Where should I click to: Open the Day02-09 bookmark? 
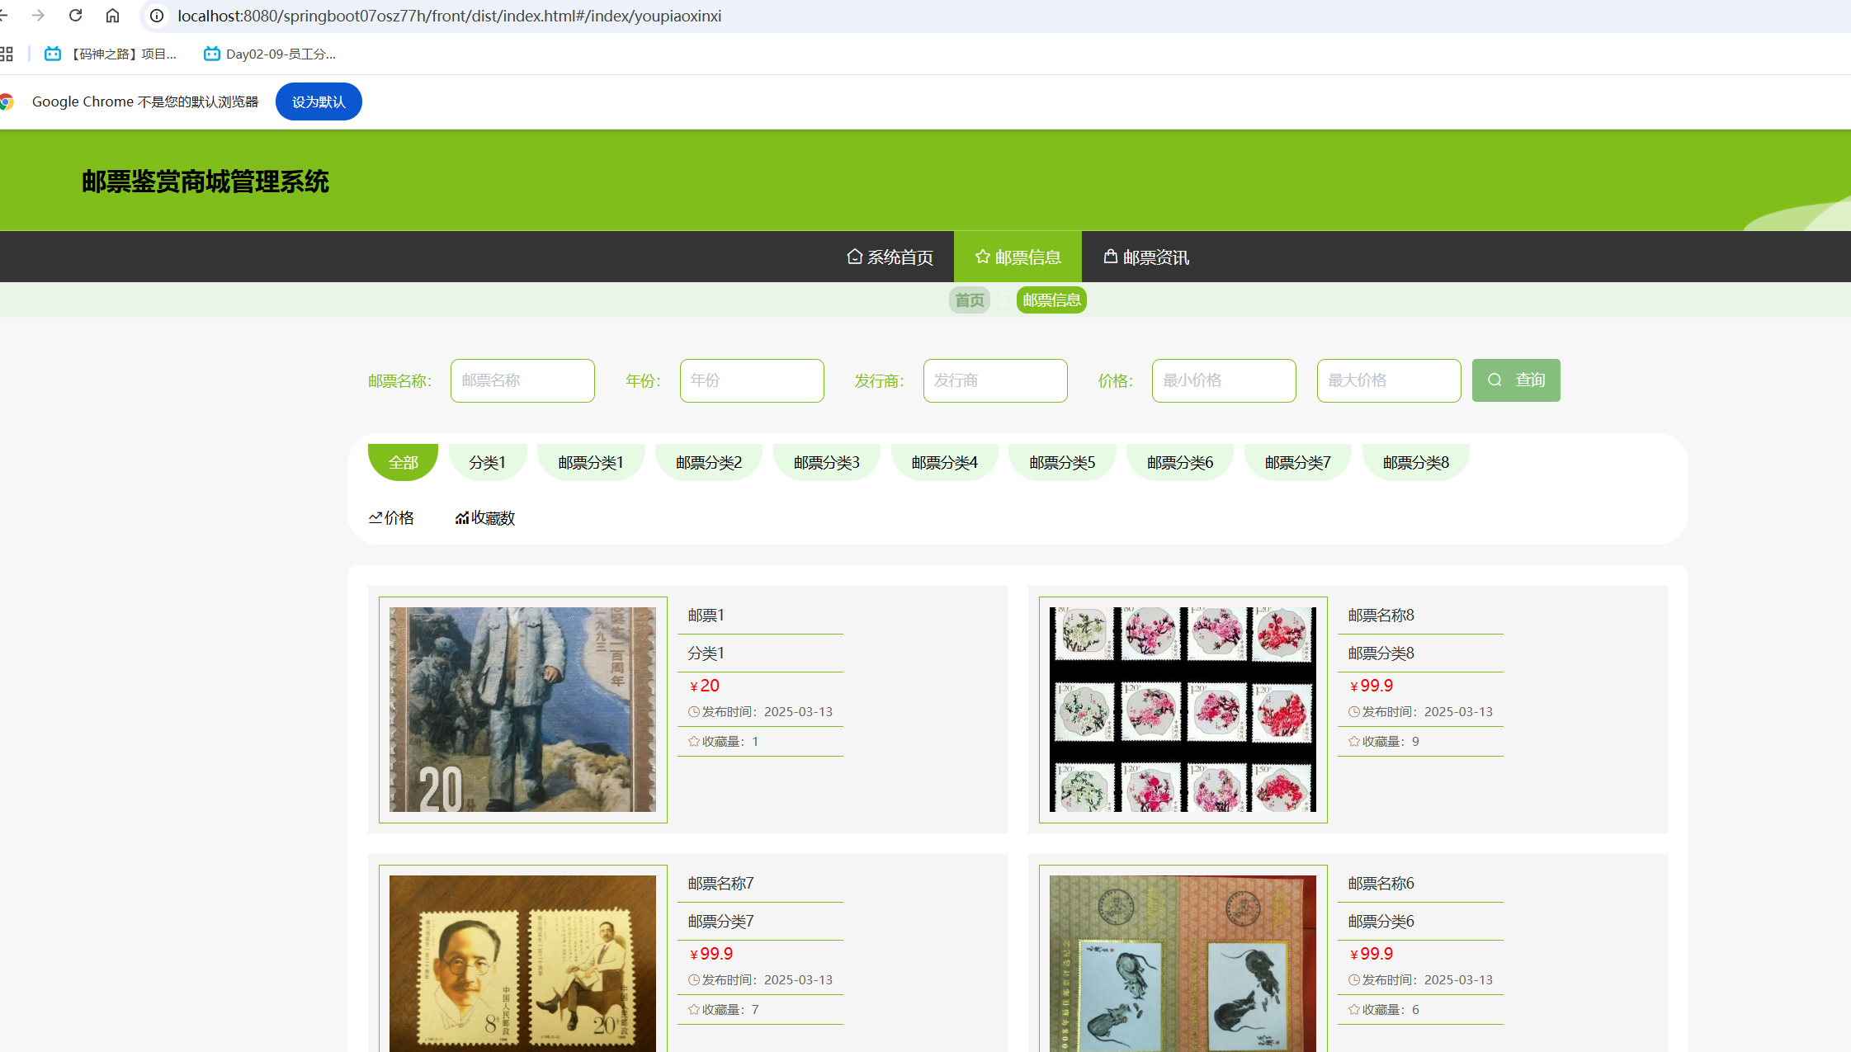[x=270, y=54]
